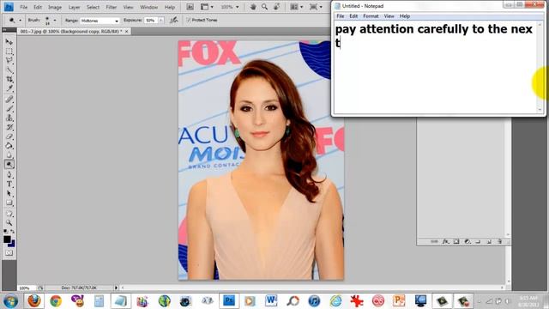This screenshot has height=309, width=549.
Task: Select the Zoom tool in toolbox
Action: tap(9, 222)
